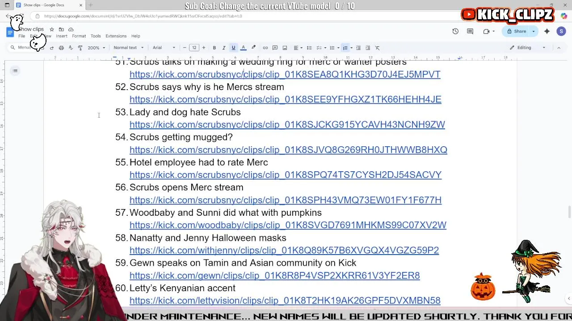Screen dimensions: 572x321
Task: Click the Menus search box
Action: click(25, 48)
